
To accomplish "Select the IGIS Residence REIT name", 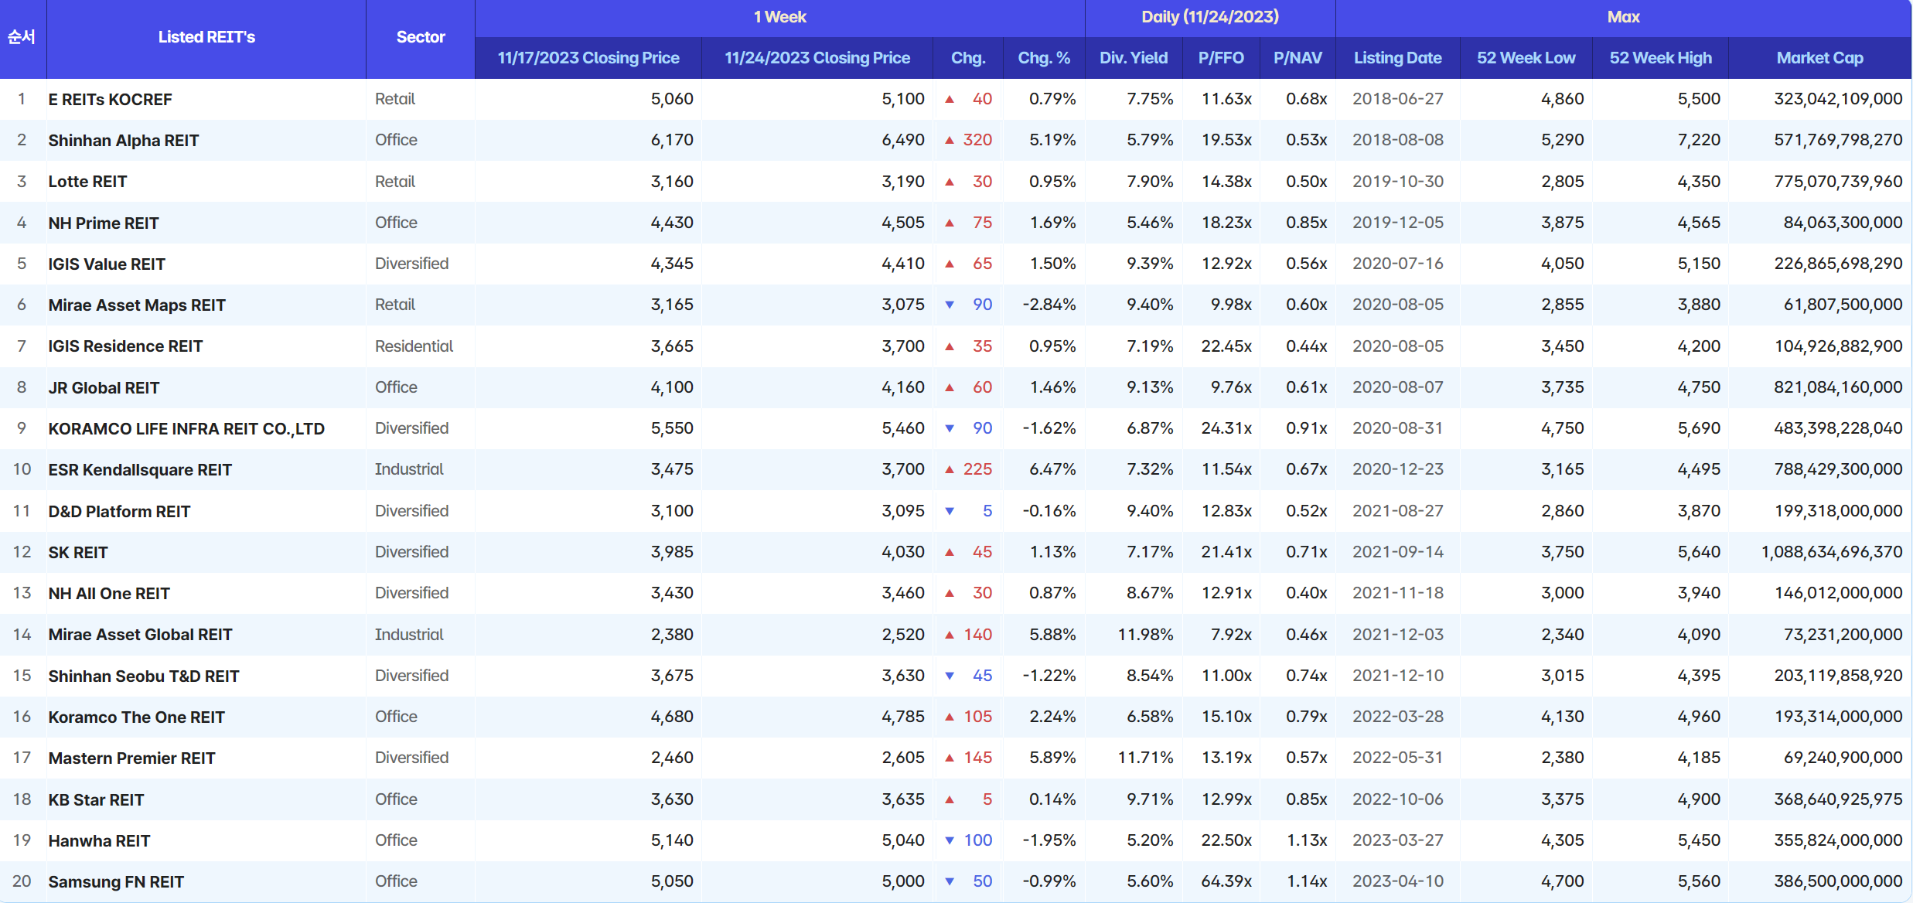I will click(x=125, y=346).
